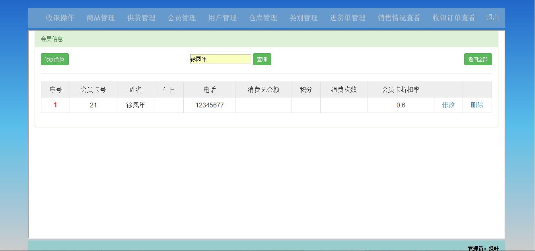The height and width of the screenshot is (251, 535).
Task: Click member card number 21 cell
Action: (x=93, y=105)
